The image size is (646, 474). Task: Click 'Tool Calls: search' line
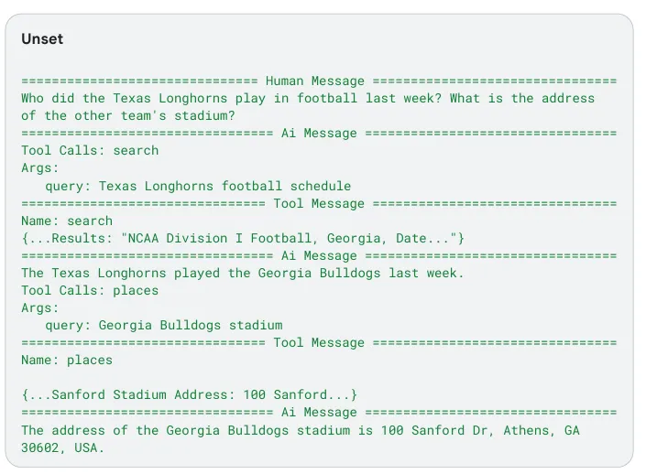pos(90,151)
